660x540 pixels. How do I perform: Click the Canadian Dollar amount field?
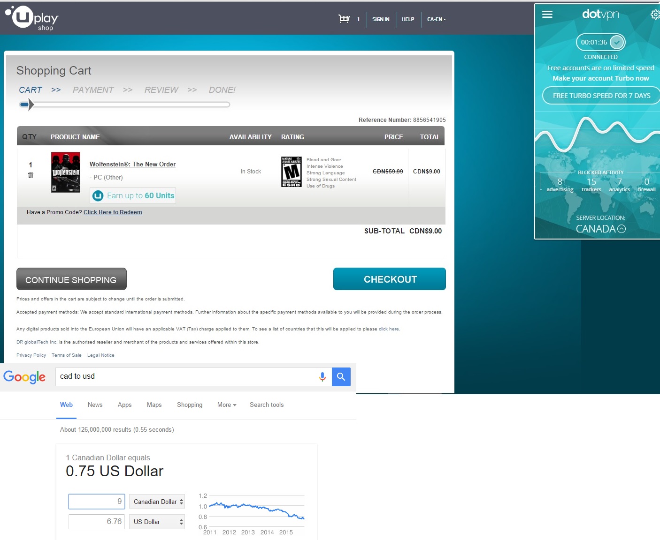coord(97,502)
